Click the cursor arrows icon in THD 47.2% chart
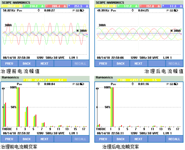 (3, 88)
